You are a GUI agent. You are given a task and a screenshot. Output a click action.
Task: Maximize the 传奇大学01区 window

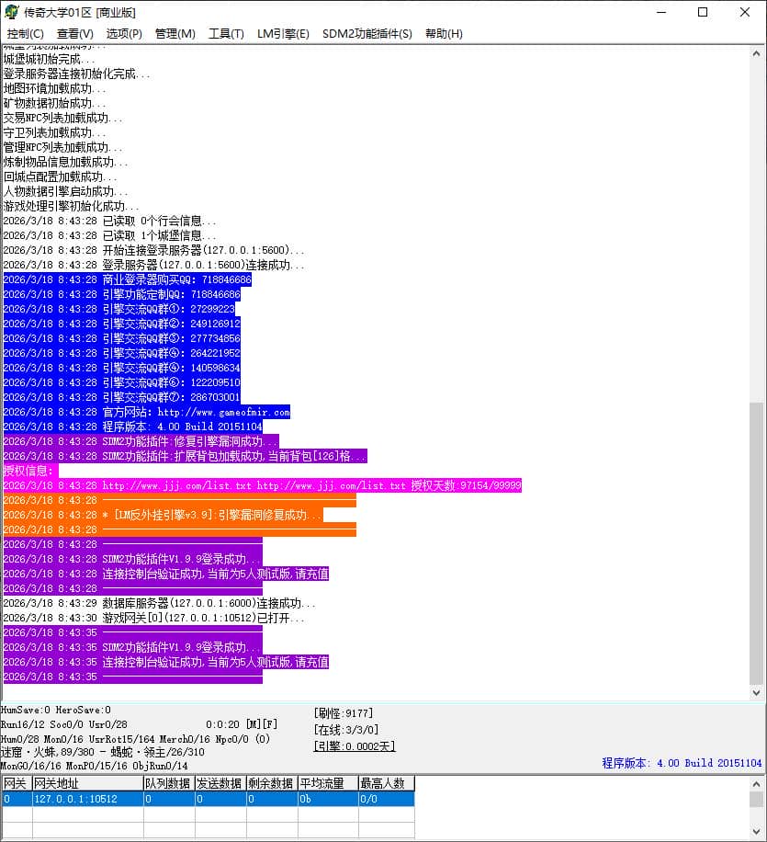tap(703, 12)
